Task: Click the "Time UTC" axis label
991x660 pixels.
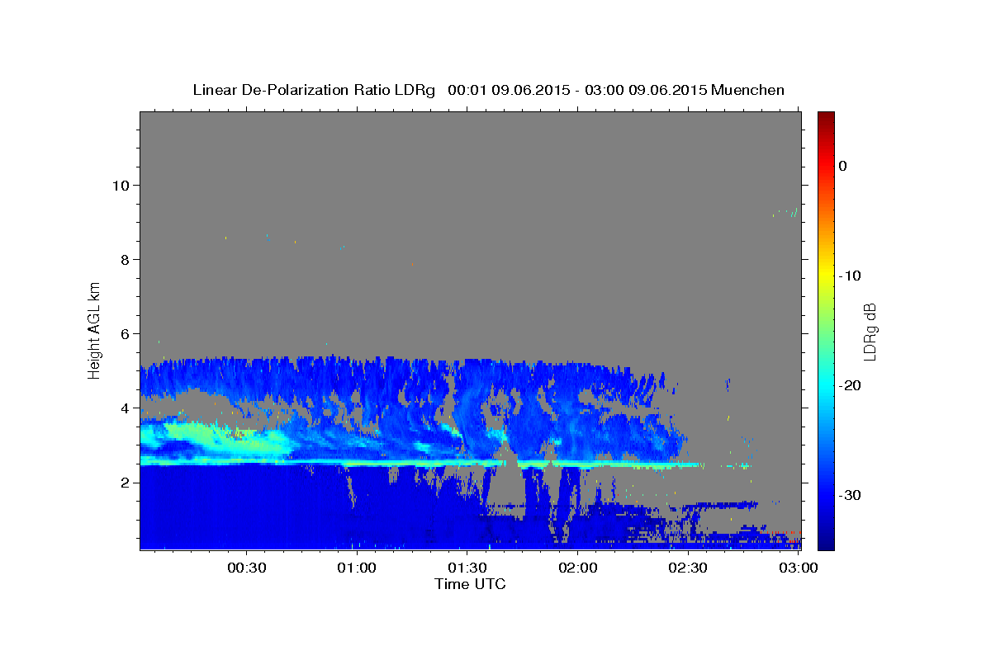Action: [470, 584]
